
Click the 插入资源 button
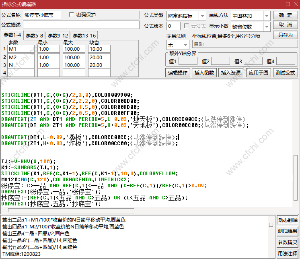tap(231, 73)
